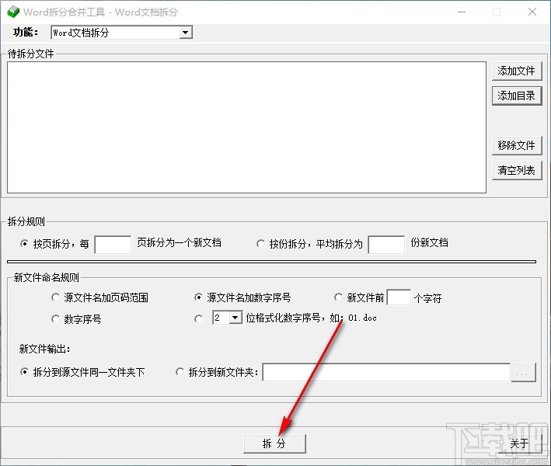Screen dimensions: 551x466
Task: Choose 源文件名加数字序号 naming rule
Action: tap(198, 297)
